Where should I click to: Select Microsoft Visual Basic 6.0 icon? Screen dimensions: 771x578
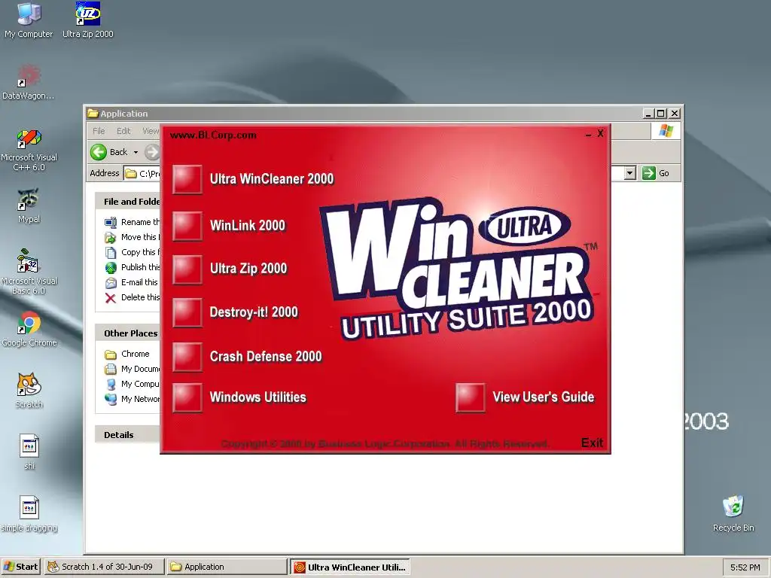29,272
